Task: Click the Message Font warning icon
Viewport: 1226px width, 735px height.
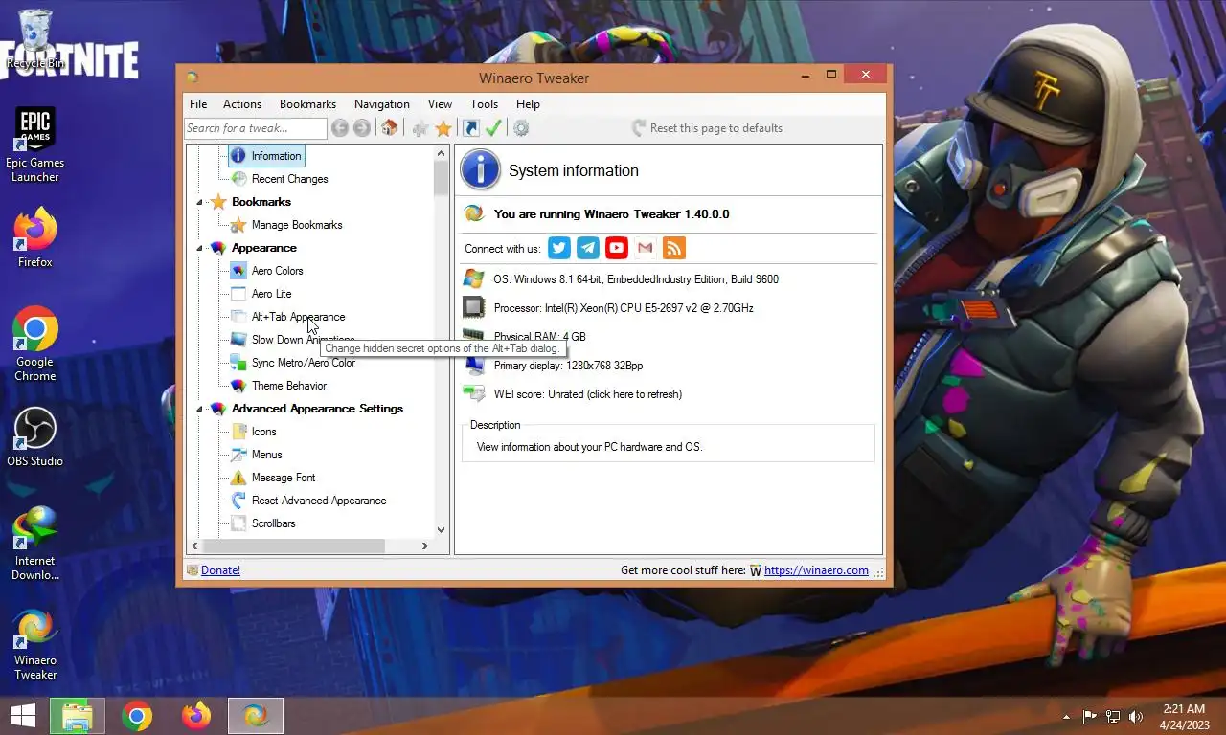Action: click(x=238, y=478)
